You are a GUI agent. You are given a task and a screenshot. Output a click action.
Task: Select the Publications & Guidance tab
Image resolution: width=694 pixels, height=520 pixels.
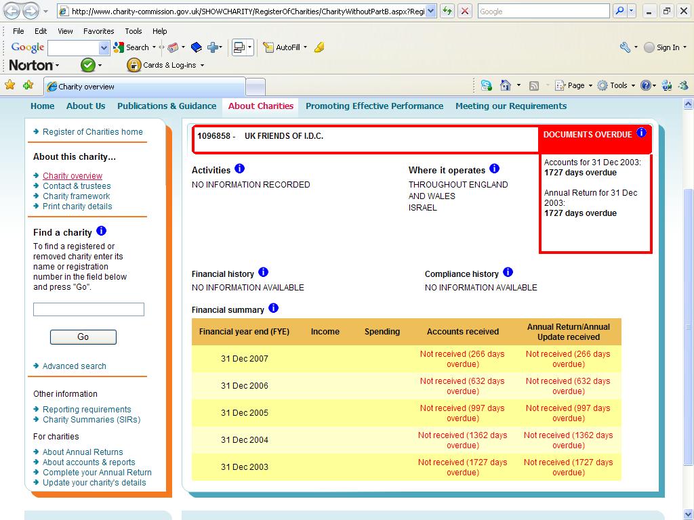(x=167, y=106)
